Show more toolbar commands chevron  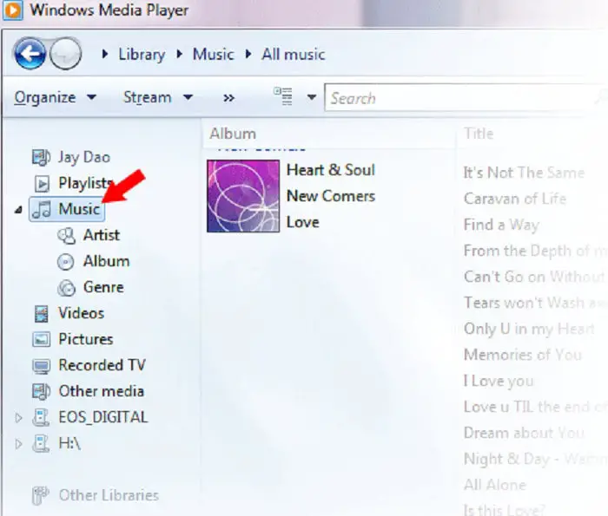[228, 97]
